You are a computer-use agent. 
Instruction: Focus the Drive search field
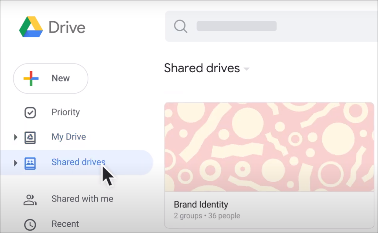(271, 26)
